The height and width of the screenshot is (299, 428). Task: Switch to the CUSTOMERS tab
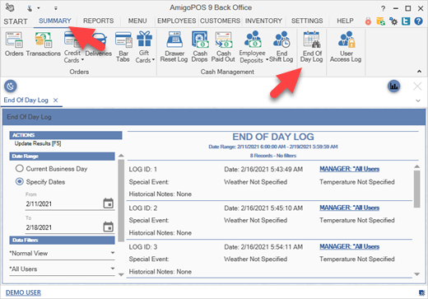click(x=220, y=21)
